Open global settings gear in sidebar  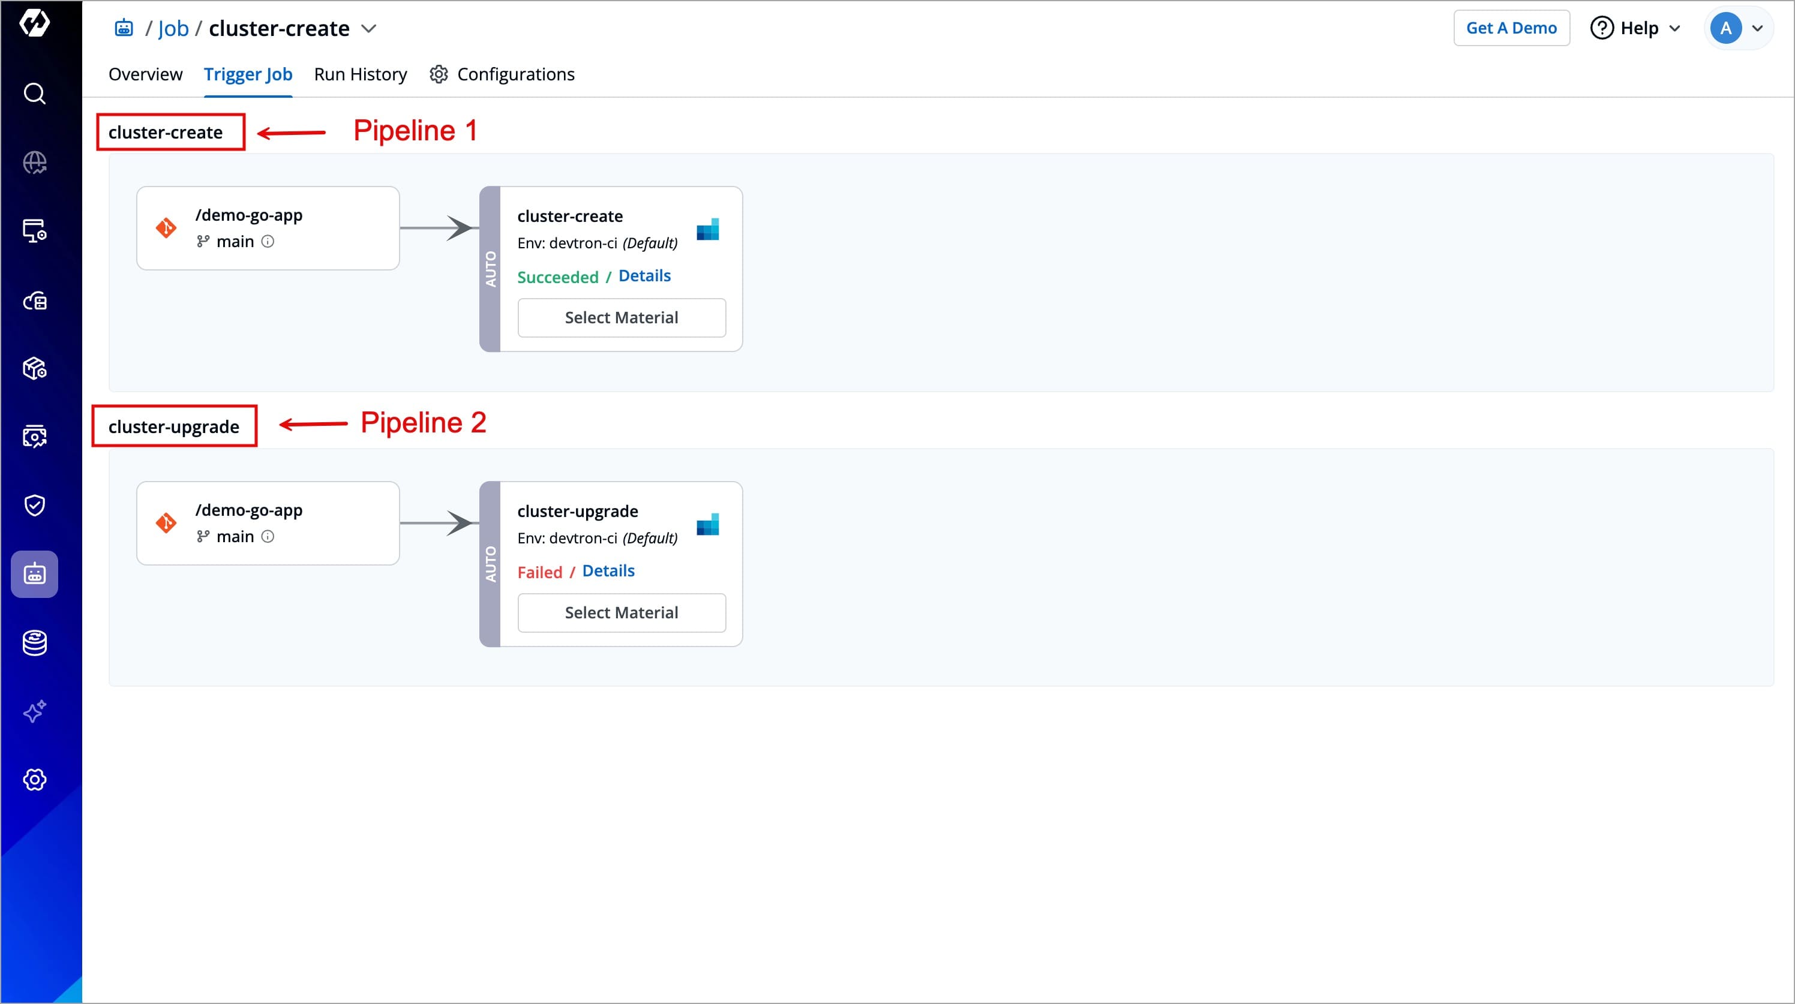[x=34, y=779]
